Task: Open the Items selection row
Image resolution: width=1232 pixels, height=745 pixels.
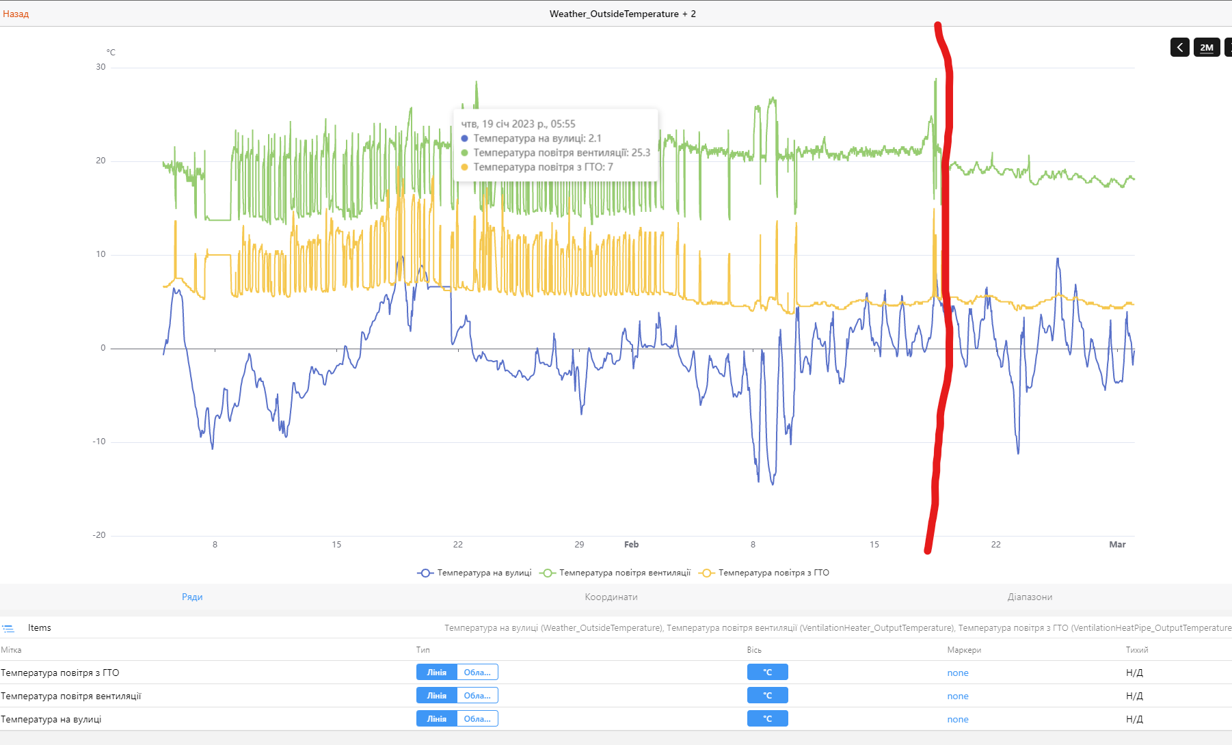Action: pos(616,627)
